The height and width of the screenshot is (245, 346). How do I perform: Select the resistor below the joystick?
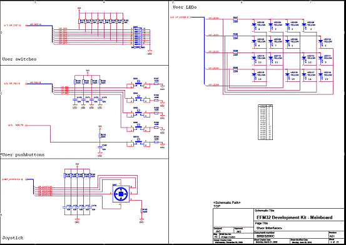click(141, 211)
